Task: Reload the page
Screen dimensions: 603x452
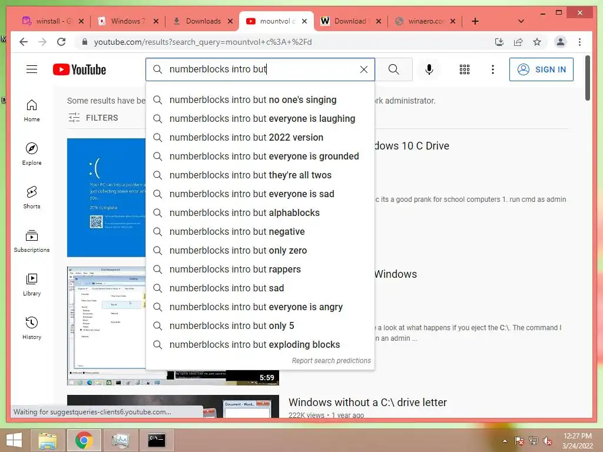Action: click(x=61, y=42)
